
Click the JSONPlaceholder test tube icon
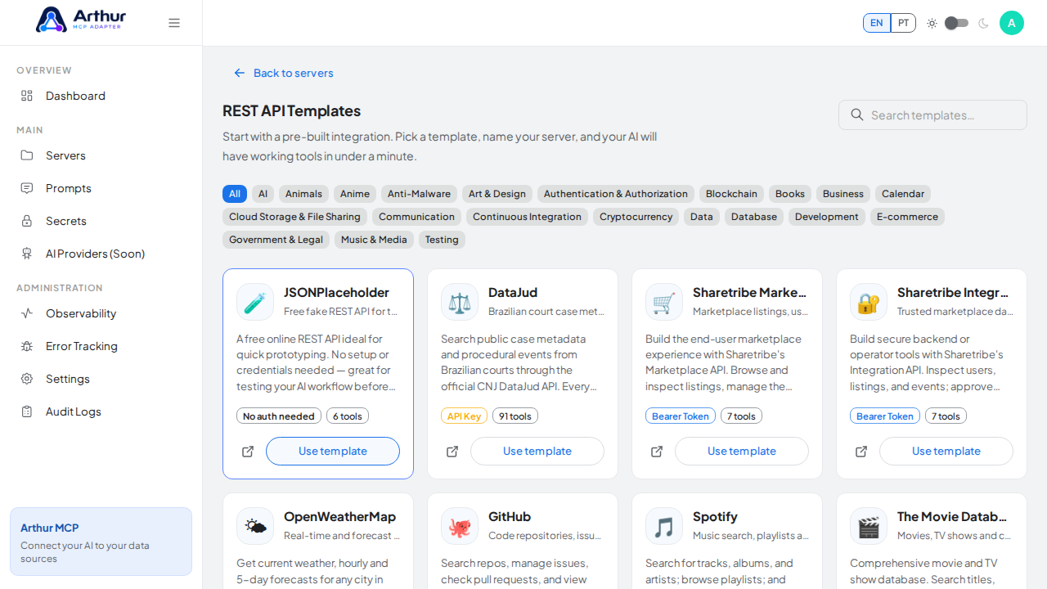click(x=255, y=302)
